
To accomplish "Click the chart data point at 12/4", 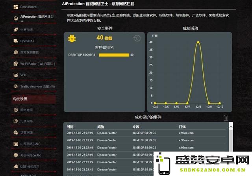I will [155, 103].
